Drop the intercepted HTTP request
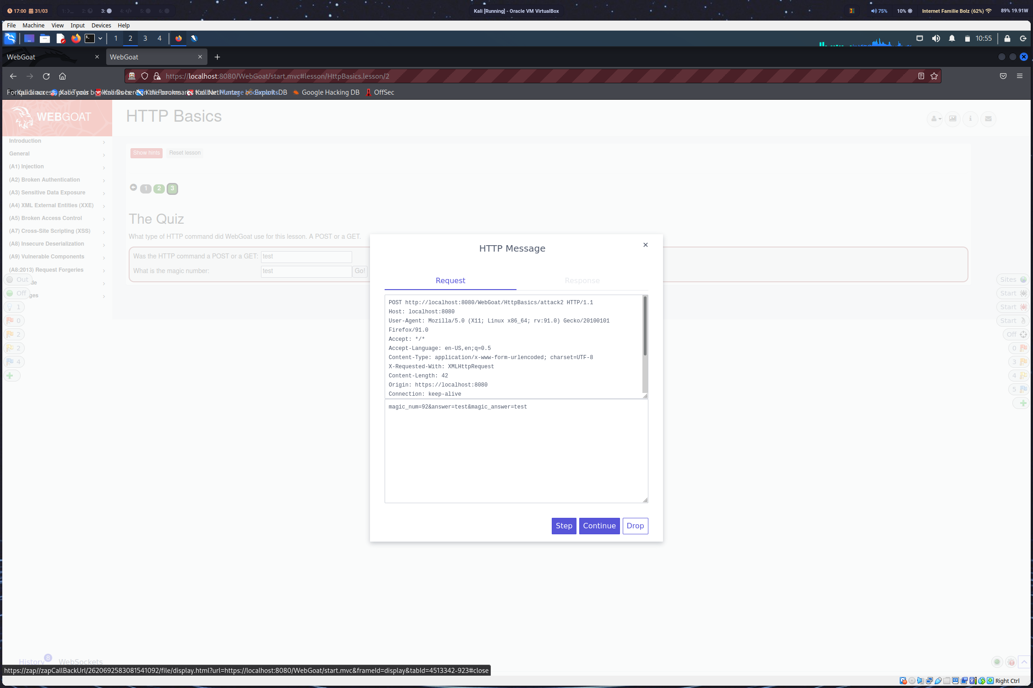This screenshot has width=1033, height=688. tap(635, 526)
